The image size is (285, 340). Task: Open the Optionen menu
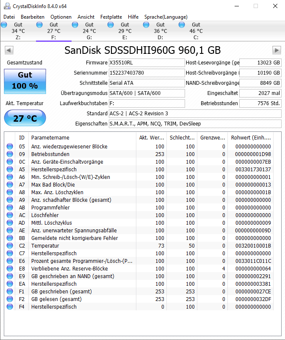[61, 17]
